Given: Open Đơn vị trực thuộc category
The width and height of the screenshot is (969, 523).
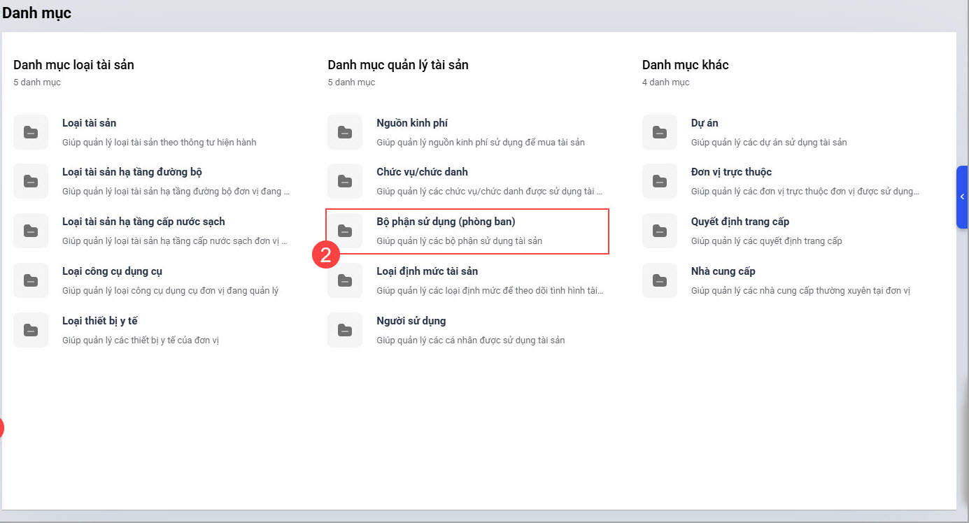Looking at the screenshot, I should [x=731, y=172].
